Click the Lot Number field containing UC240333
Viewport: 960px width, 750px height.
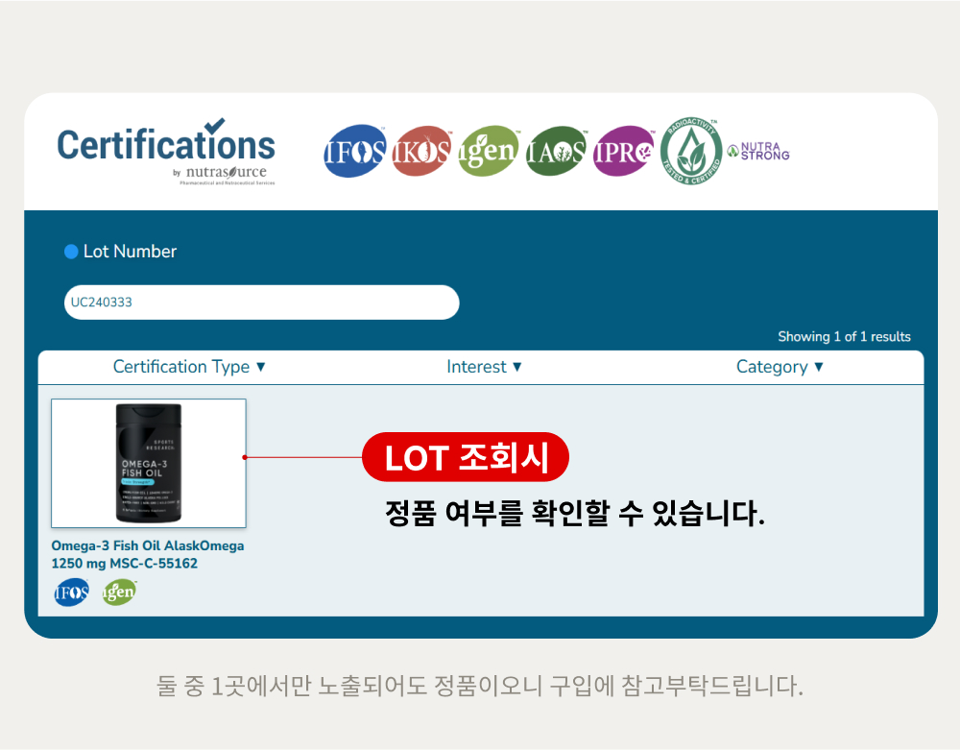(261, 302)
